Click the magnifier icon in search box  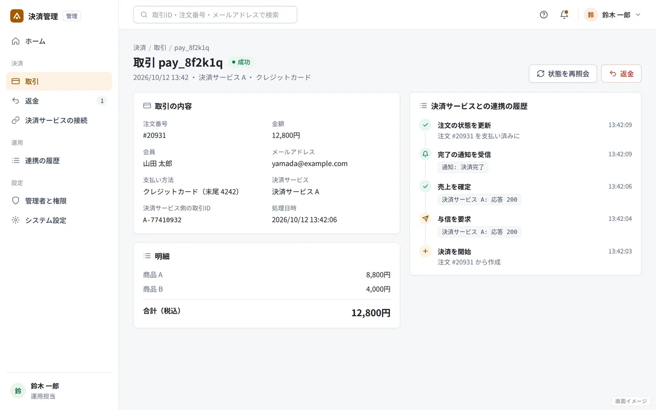point(143,15)
